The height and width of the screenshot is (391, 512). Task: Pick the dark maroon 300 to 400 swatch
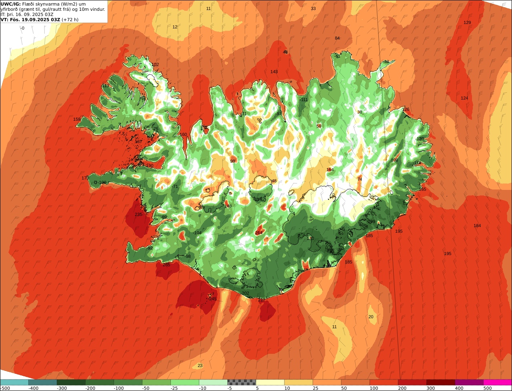[x=440, y=382]
